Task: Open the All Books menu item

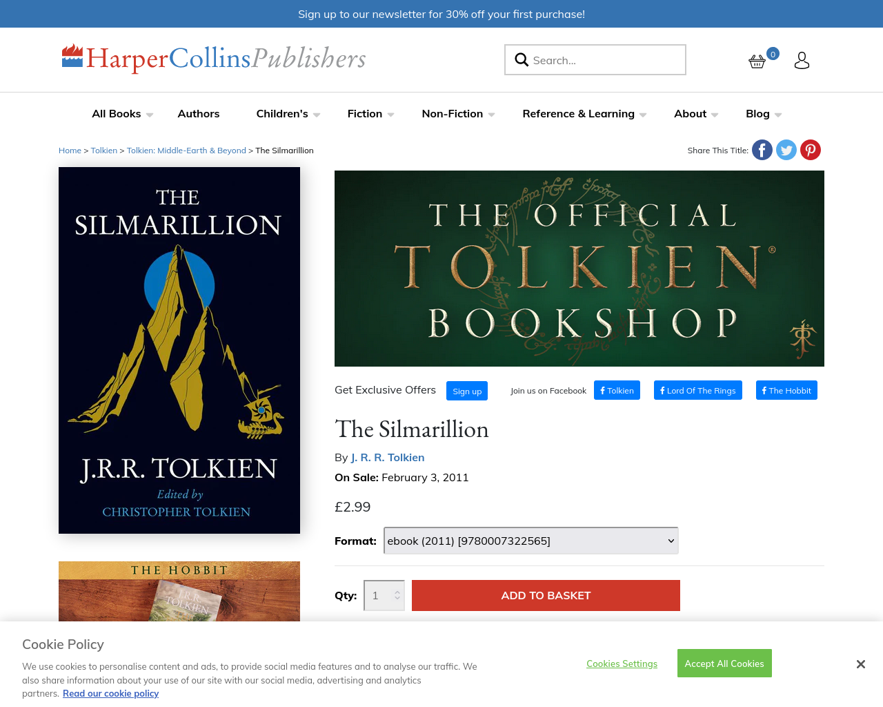Action: [117, 114]
